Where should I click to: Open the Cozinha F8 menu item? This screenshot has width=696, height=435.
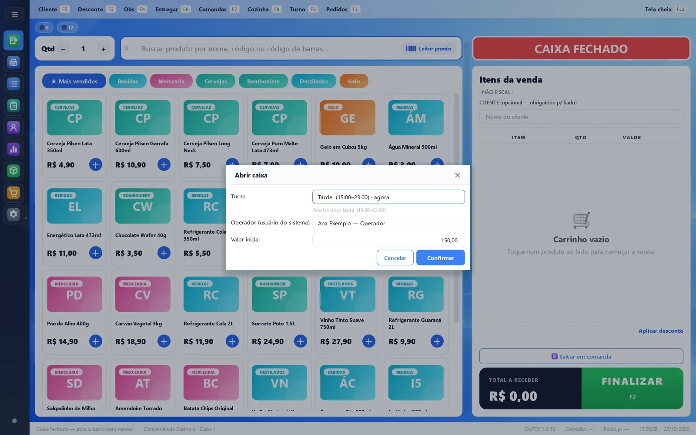pos(264,9)
